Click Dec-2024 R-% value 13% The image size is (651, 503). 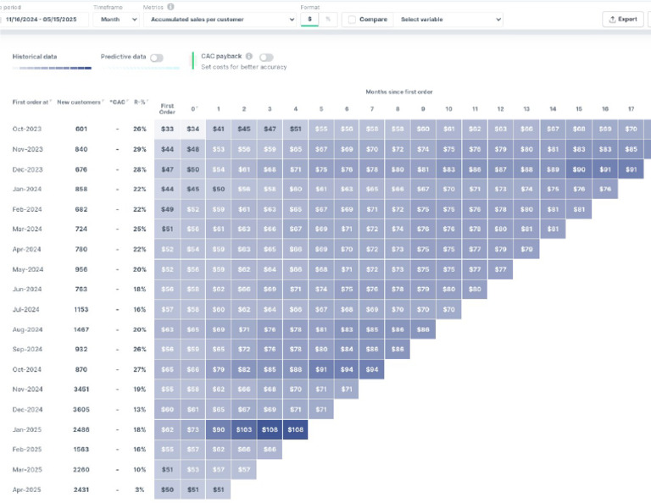pyautogui.click(x=140, y=409)
